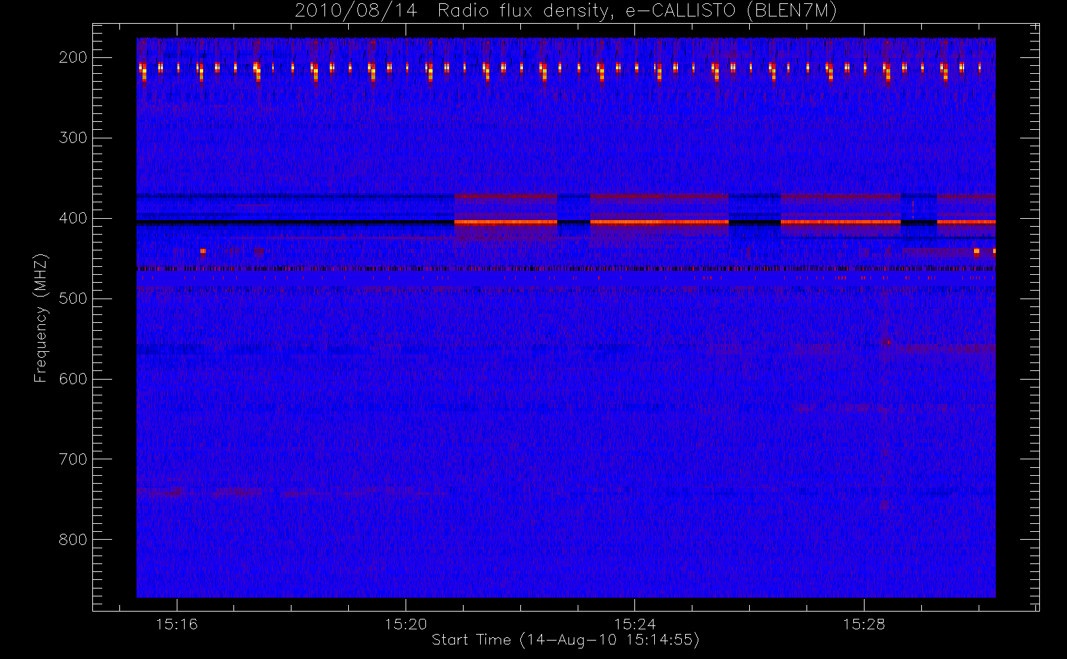Click the 'Frequency (MHz)' axis label
The height and width of the screenshot is (659, 1067).
tap(41, 318)
